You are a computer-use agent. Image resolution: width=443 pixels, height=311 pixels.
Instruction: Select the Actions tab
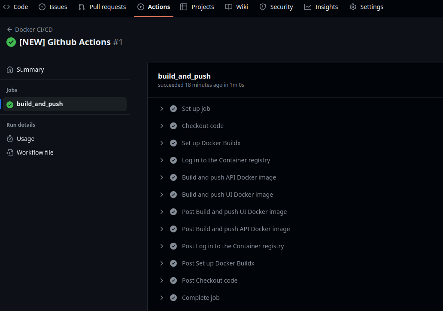[154, 7]
